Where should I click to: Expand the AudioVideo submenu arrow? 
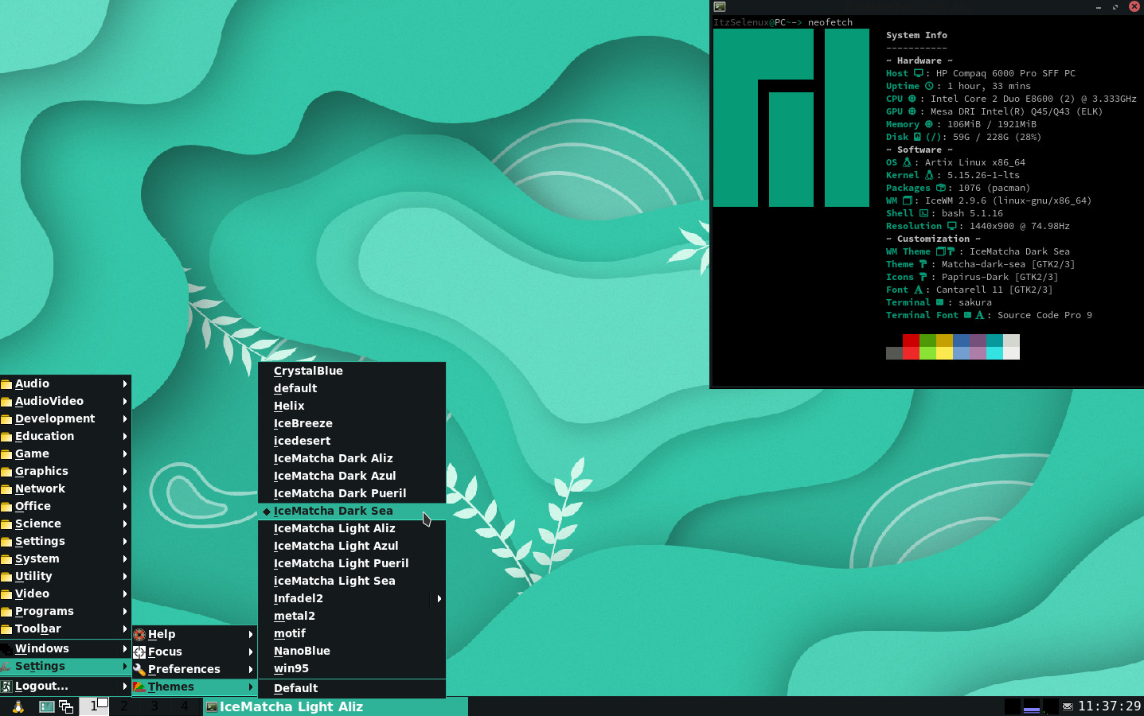pos(125,401)
